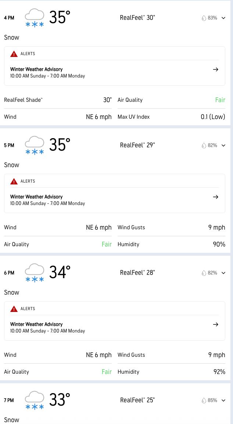Collapse the 6 PM hourly forecast chevron
Screen dimensions: 233x424
pyautogui.click(x=223, y=273)
